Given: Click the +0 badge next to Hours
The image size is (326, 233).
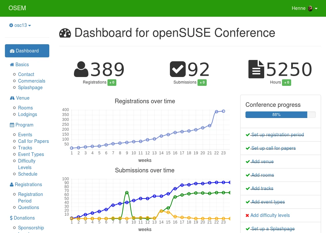Looking at the screenshot, I should pos(287,83).
